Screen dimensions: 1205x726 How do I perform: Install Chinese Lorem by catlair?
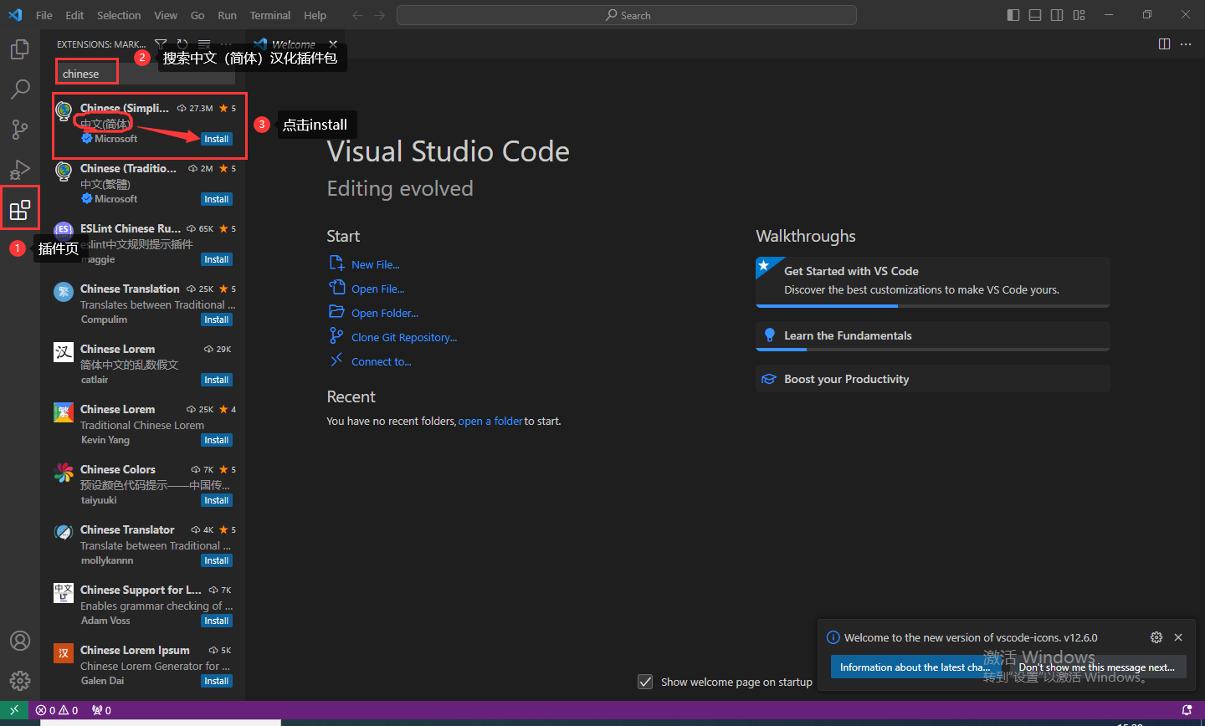point(217,380)
